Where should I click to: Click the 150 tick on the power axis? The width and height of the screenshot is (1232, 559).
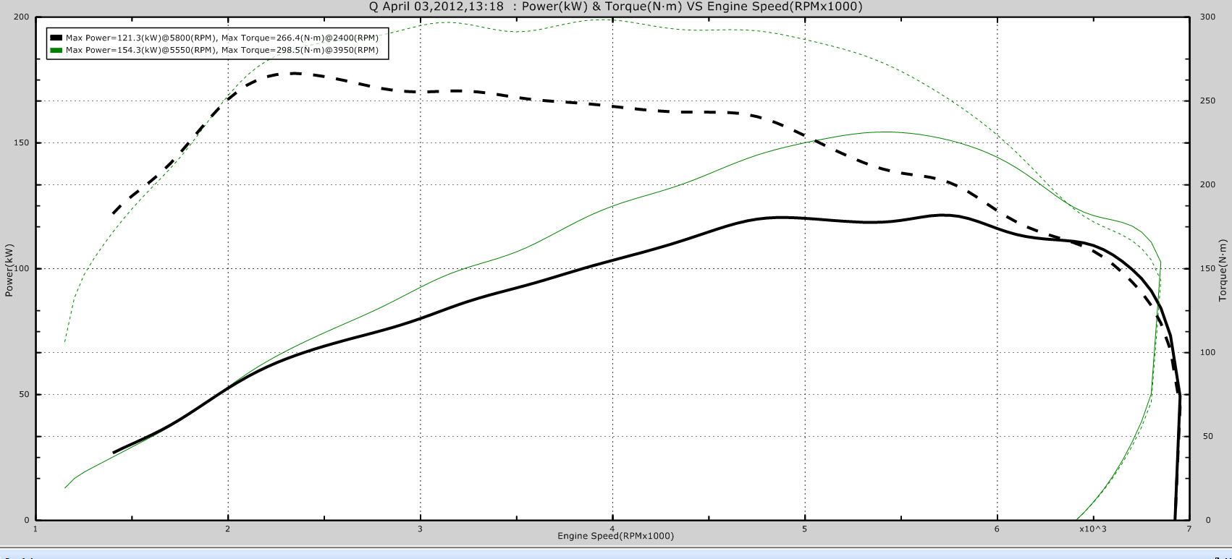(x=22, y=142)
